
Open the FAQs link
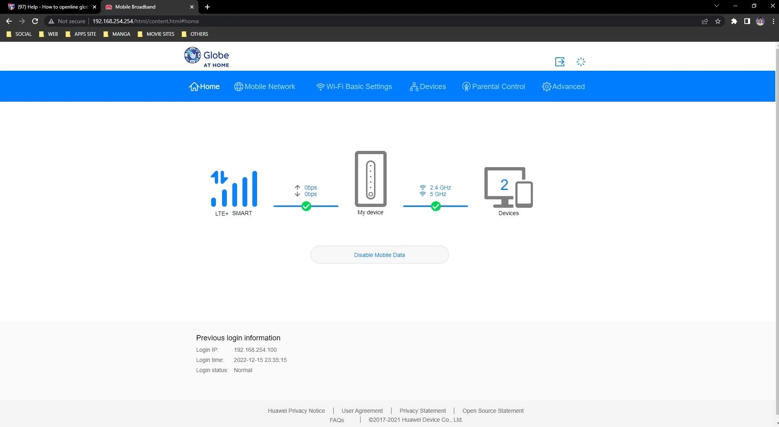point(337,420)
